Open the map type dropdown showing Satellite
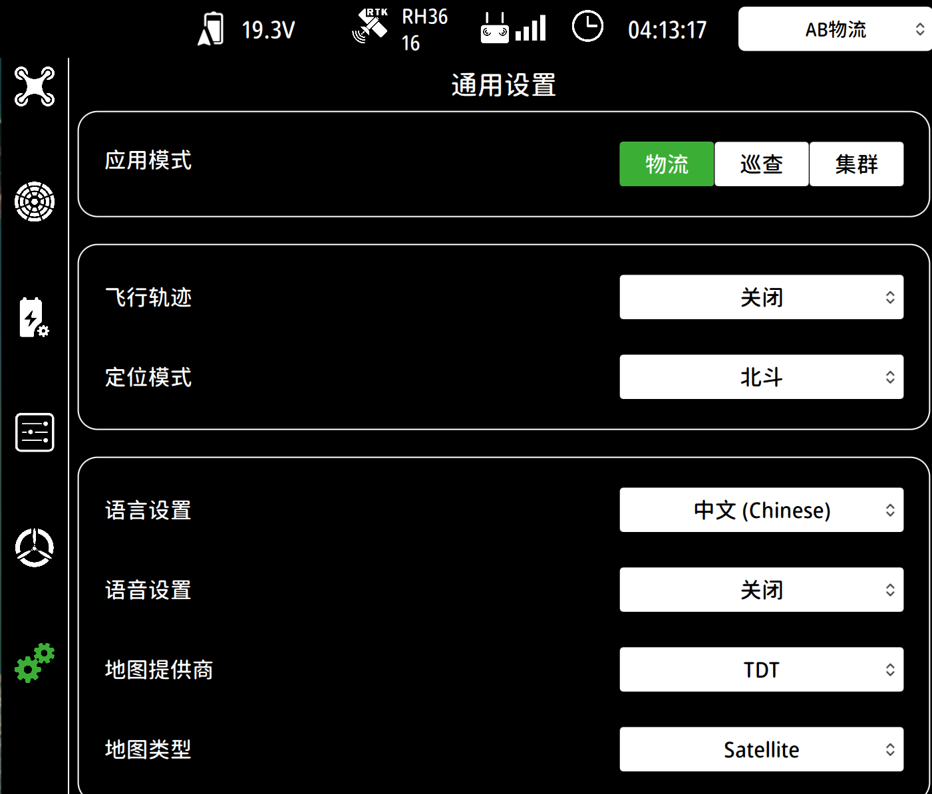Viewport: 932px width, 794px height. (x=760, y=749)
